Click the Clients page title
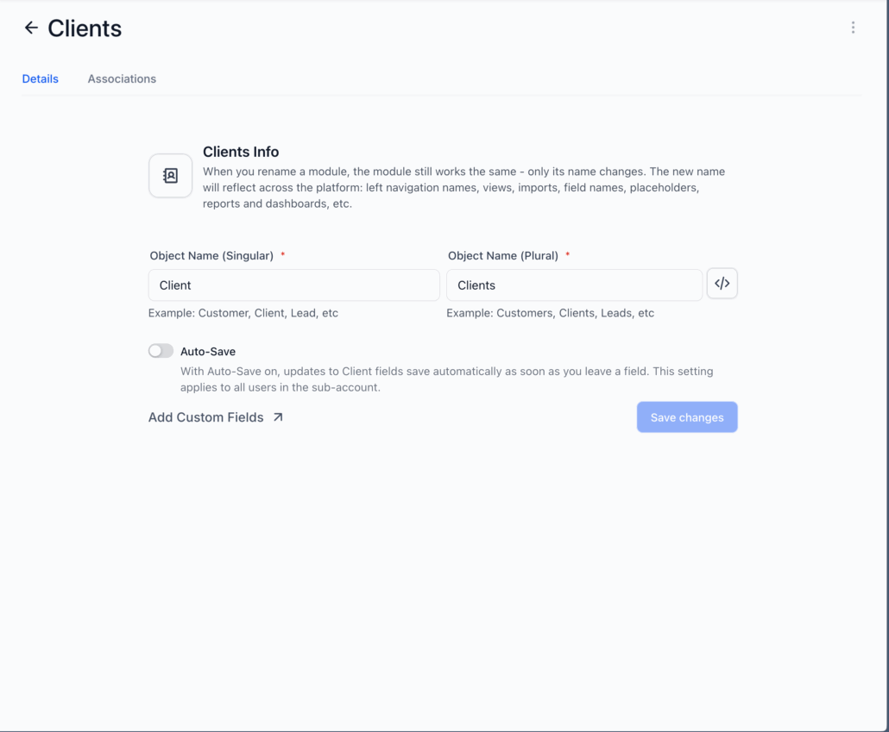This screenshot has height=732, width=889. click(x=85, y=28)
